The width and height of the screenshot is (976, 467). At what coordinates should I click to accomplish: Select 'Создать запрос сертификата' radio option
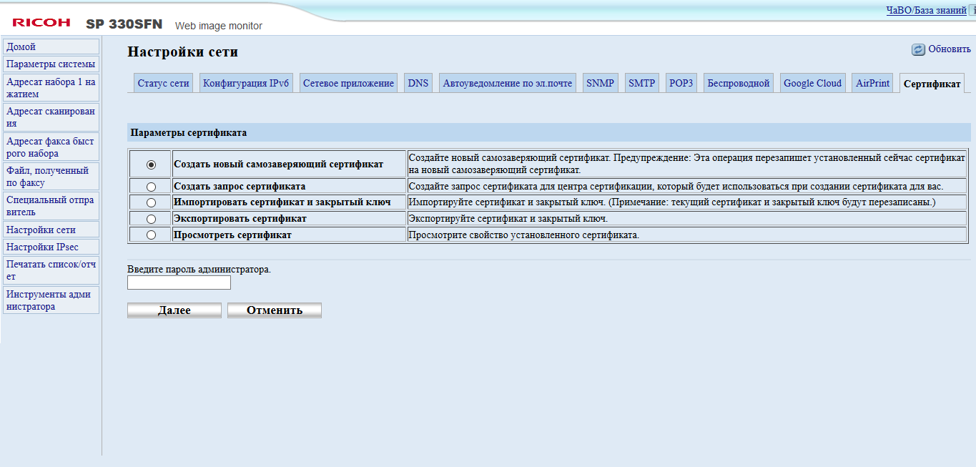[151, 187]
